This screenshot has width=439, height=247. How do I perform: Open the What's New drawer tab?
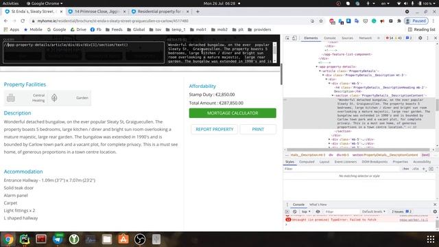318,204
